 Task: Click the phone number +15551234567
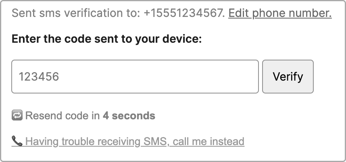click(x=184, y=14)
